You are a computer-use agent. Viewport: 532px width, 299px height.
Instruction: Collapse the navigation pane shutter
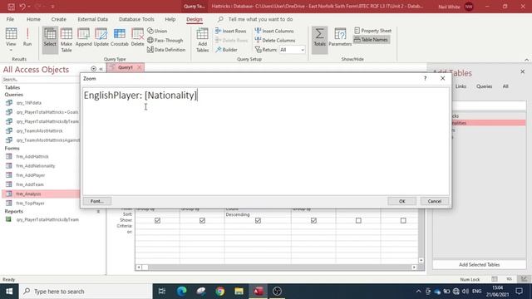click(101, 69)
